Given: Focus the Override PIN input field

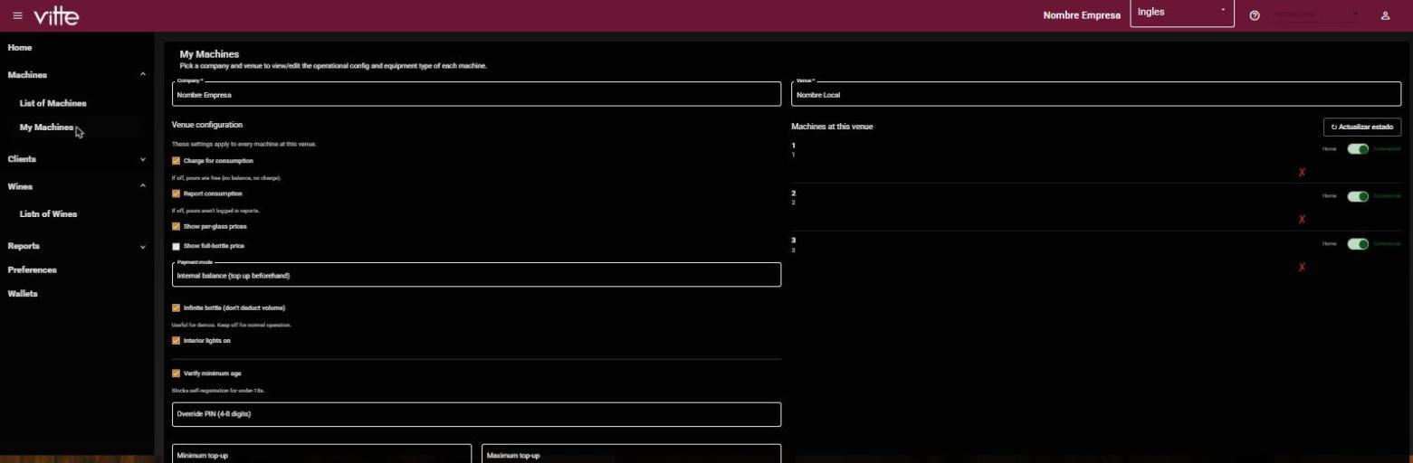Looking at the screenshot, I should [476, 414].
